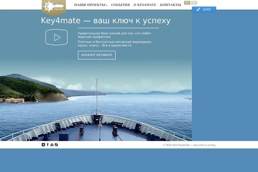Click the КАТАЛОГ KEY4MATE button
258x172 pixels.
click(x=97, y=55)
